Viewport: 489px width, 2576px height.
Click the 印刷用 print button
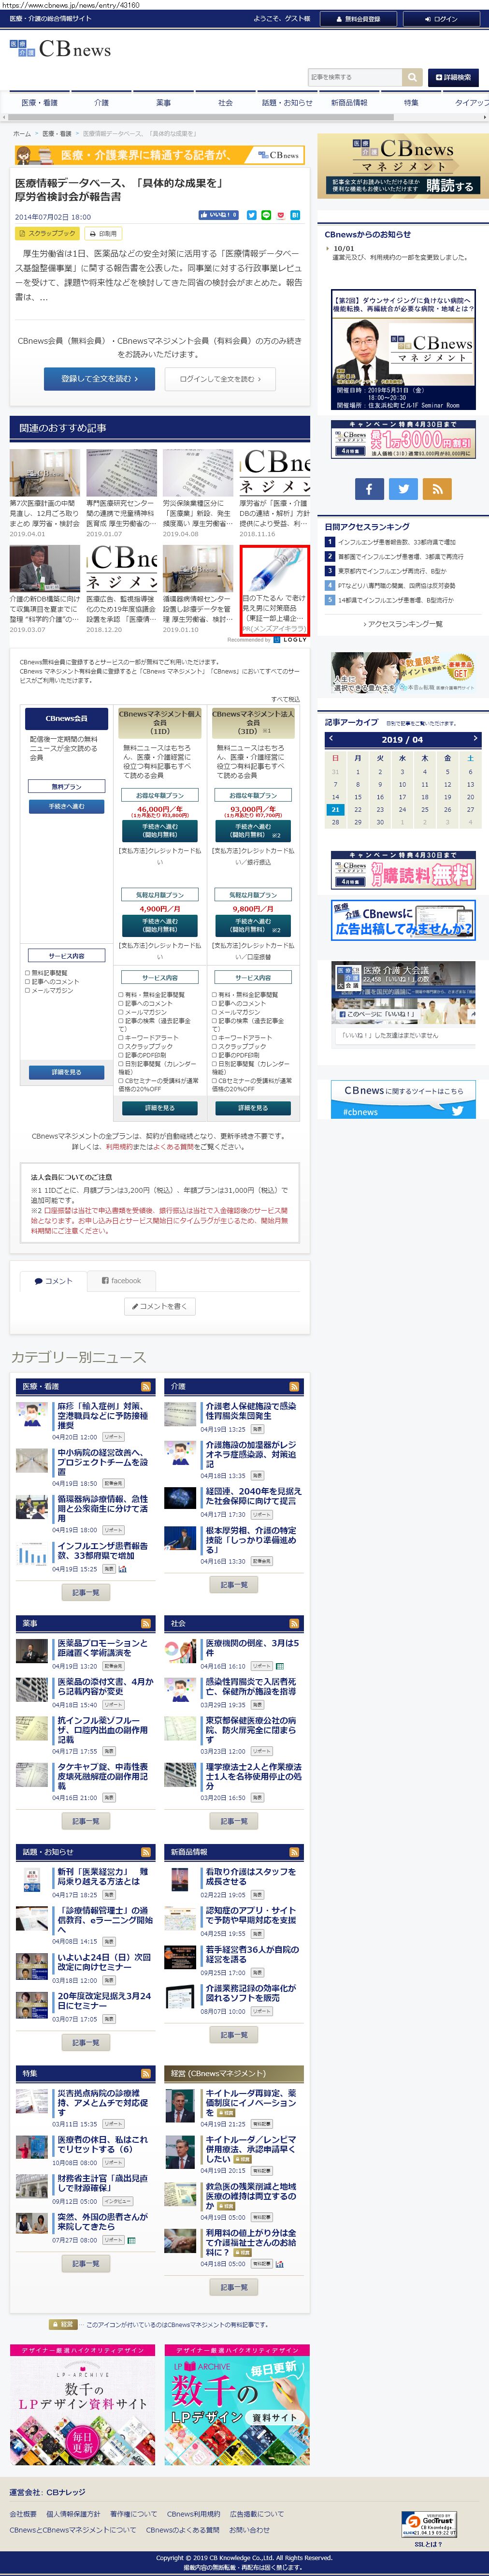click(103, 234)
